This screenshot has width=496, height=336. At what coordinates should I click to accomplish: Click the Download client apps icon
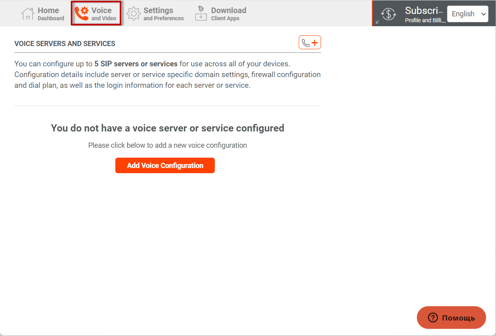[x=201, y=14]
